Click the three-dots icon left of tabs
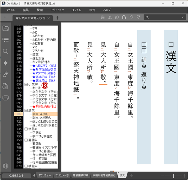 [x=6, y=17]
